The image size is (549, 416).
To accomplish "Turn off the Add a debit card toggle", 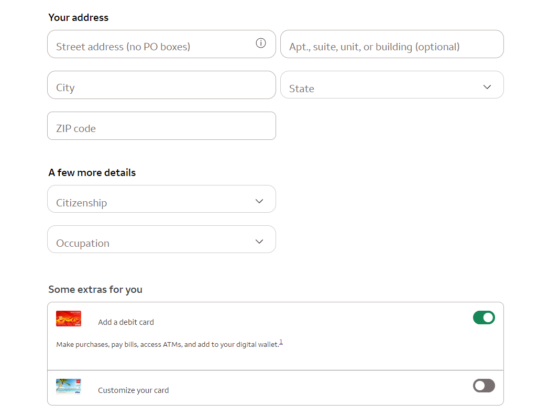I will click(484, 318).
